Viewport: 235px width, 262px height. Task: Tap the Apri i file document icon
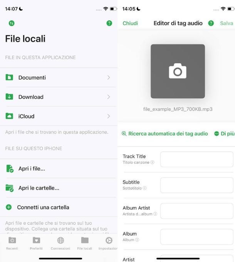coord(10,168)
